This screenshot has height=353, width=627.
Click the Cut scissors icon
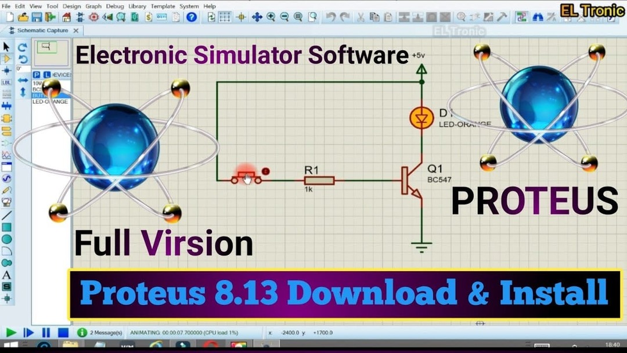coord(361,17)
